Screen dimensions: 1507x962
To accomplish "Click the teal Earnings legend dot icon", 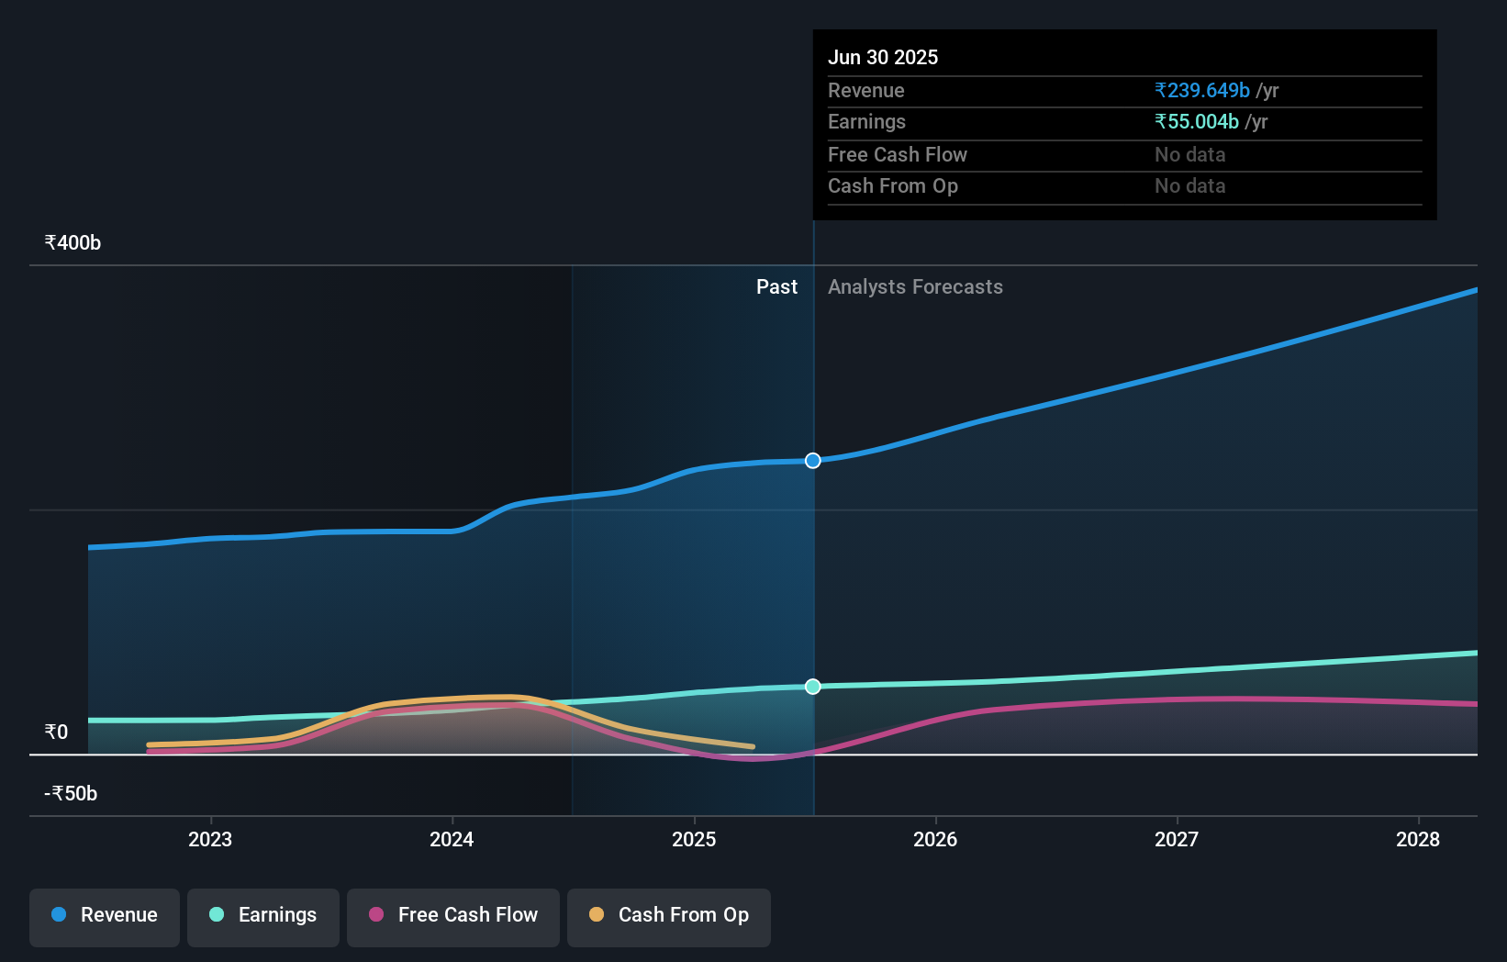I will (216, 915).
